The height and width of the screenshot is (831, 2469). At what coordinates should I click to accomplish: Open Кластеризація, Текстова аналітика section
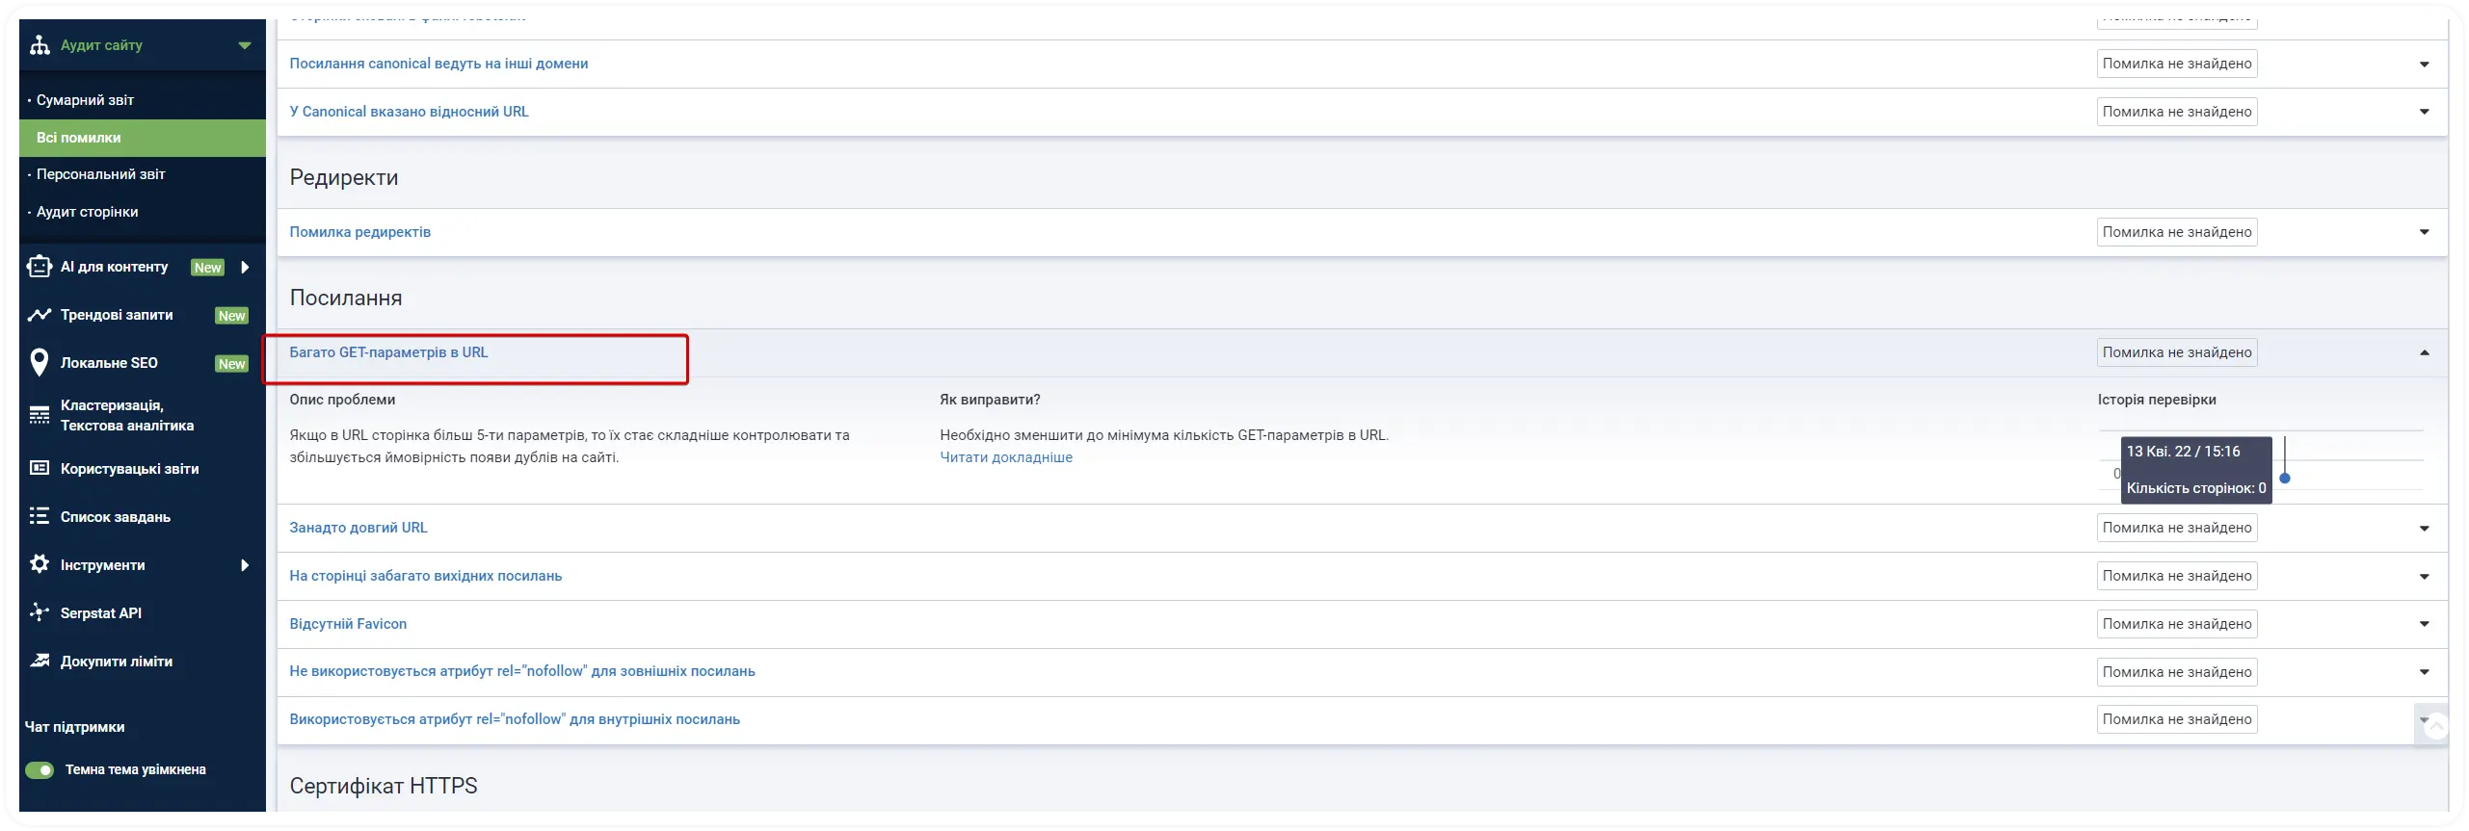[127, 415]
